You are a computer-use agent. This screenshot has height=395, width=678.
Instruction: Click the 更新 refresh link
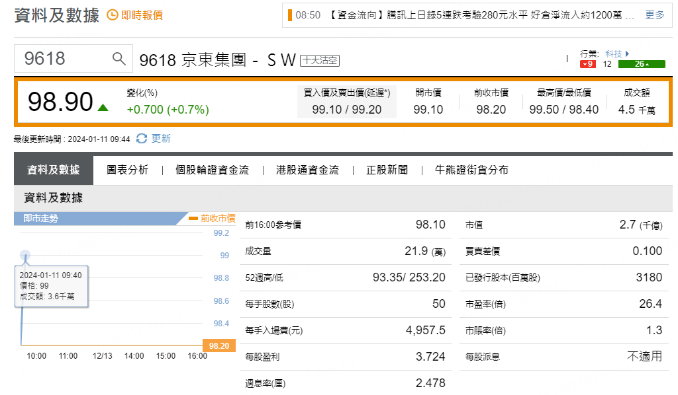(161, 139)
